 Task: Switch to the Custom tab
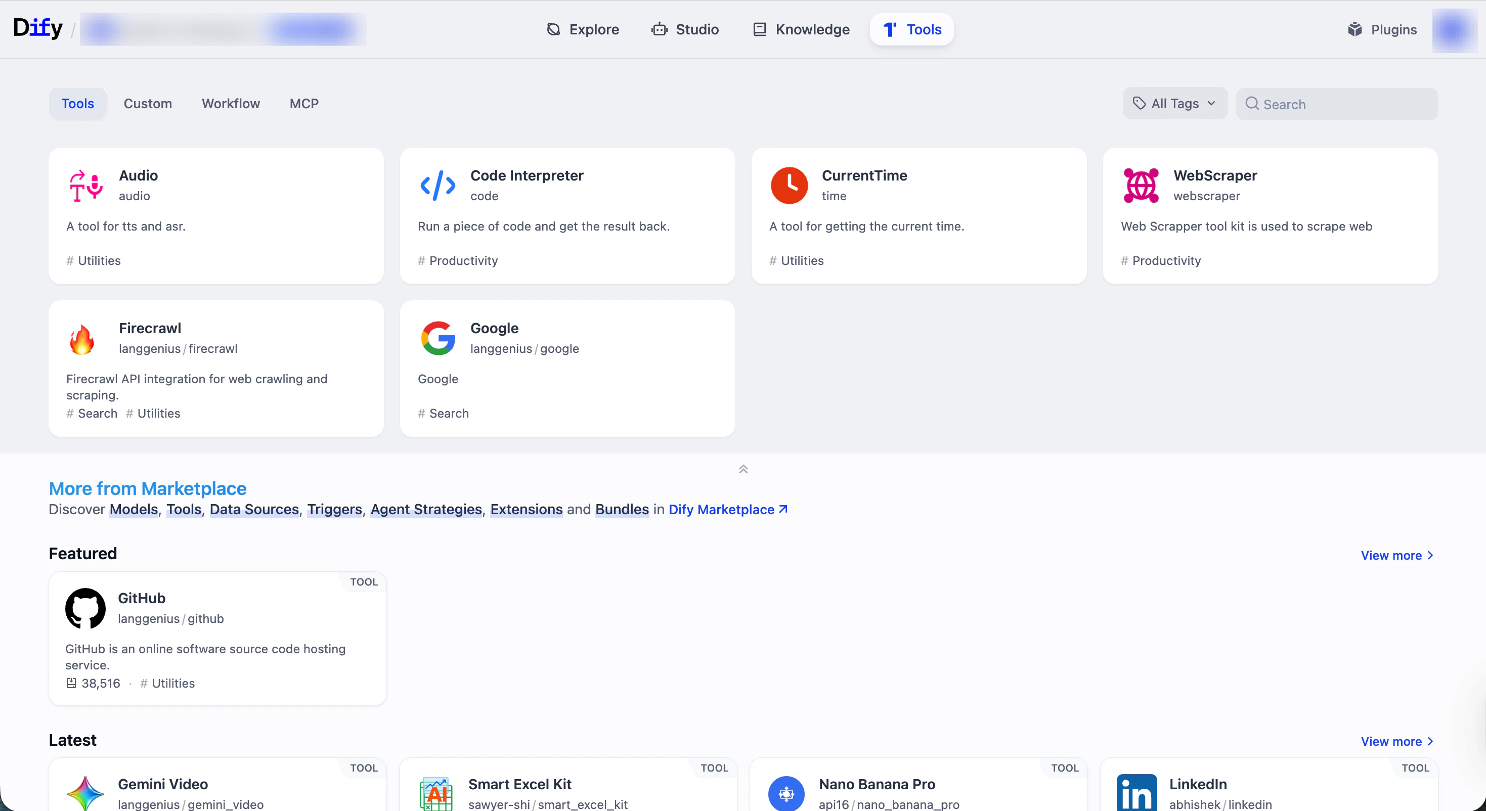148,104
